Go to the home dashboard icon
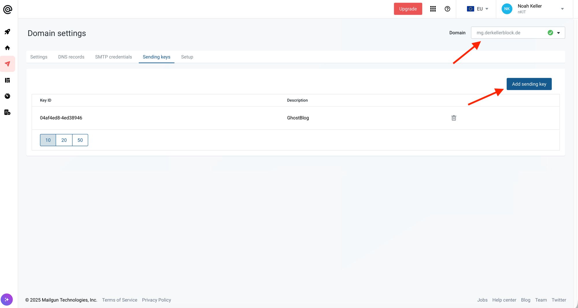This screenshot has height=308, width=578. tap(8, 48)
